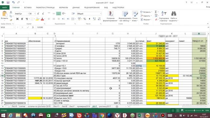Switch to Page Layout view in status bar

coord(178,110)
